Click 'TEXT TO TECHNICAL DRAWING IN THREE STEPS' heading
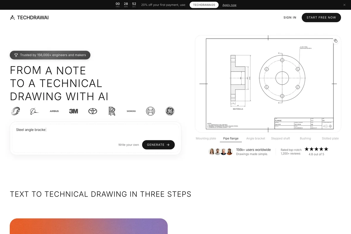Viewport: 351px width, 234px height. (x=101, y=194)
